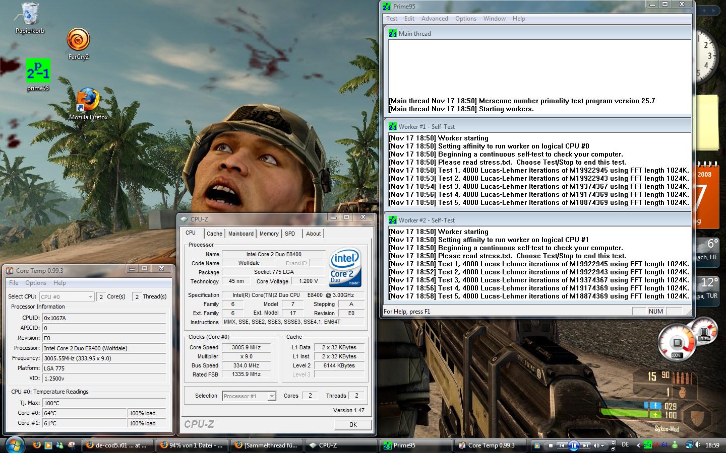Click the yellow sticky notes gadget

(707, 123)
